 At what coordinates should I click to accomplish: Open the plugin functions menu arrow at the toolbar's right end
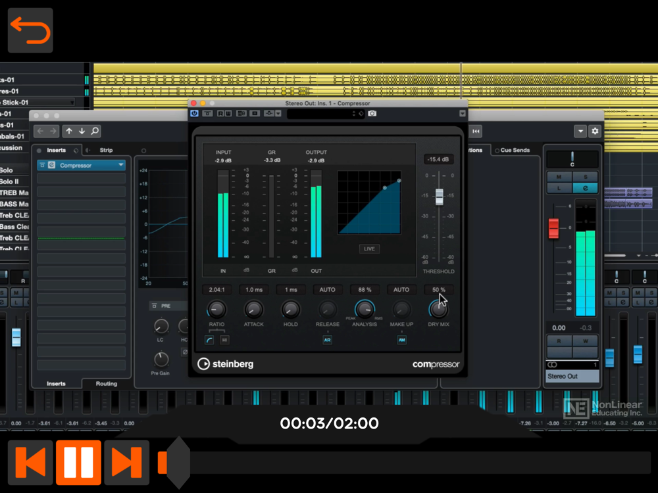point(463,114)
